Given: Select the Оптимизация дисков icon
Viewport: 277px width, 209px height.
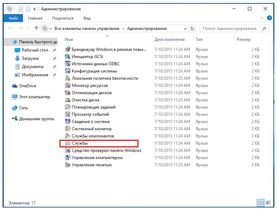Looking at the screenshot, I should pos(67,93).
